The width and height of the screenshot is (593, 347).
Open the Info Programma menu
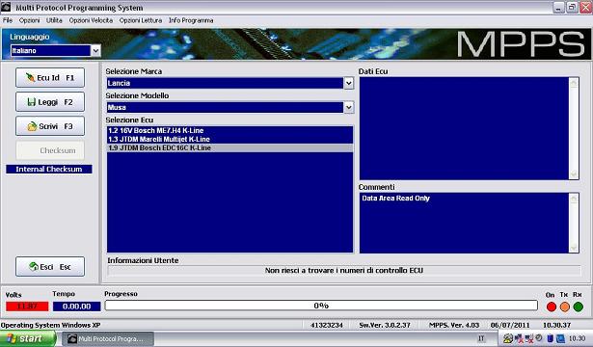(x=191, y=20)
